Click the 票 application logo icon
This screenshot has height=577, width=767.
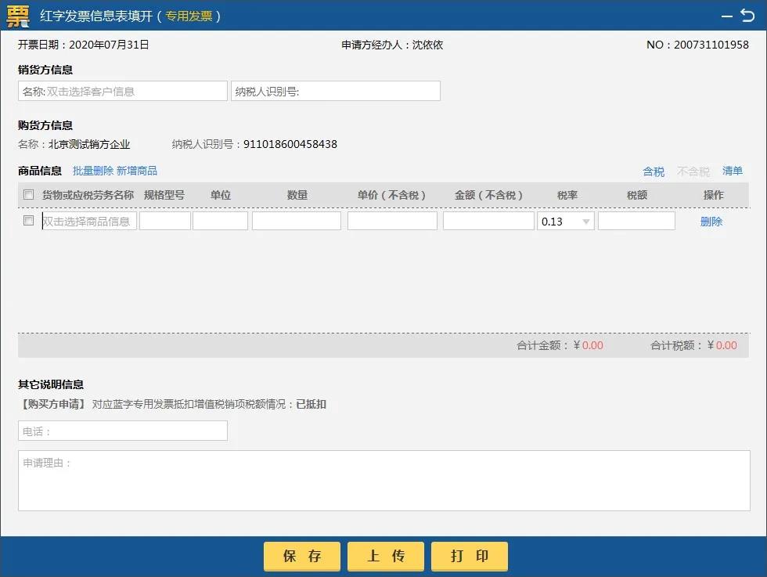18,15
